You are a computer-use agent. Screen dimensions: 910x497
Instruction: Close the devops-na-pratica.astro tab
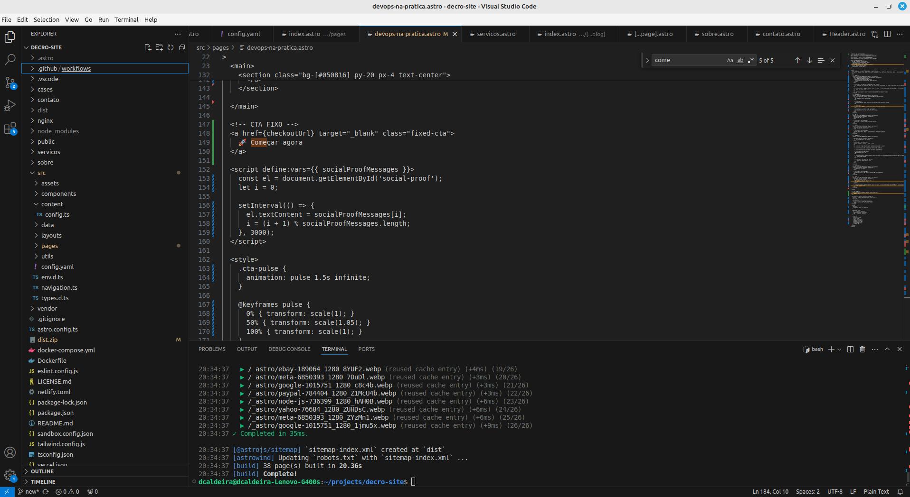[x=455, y=34]
